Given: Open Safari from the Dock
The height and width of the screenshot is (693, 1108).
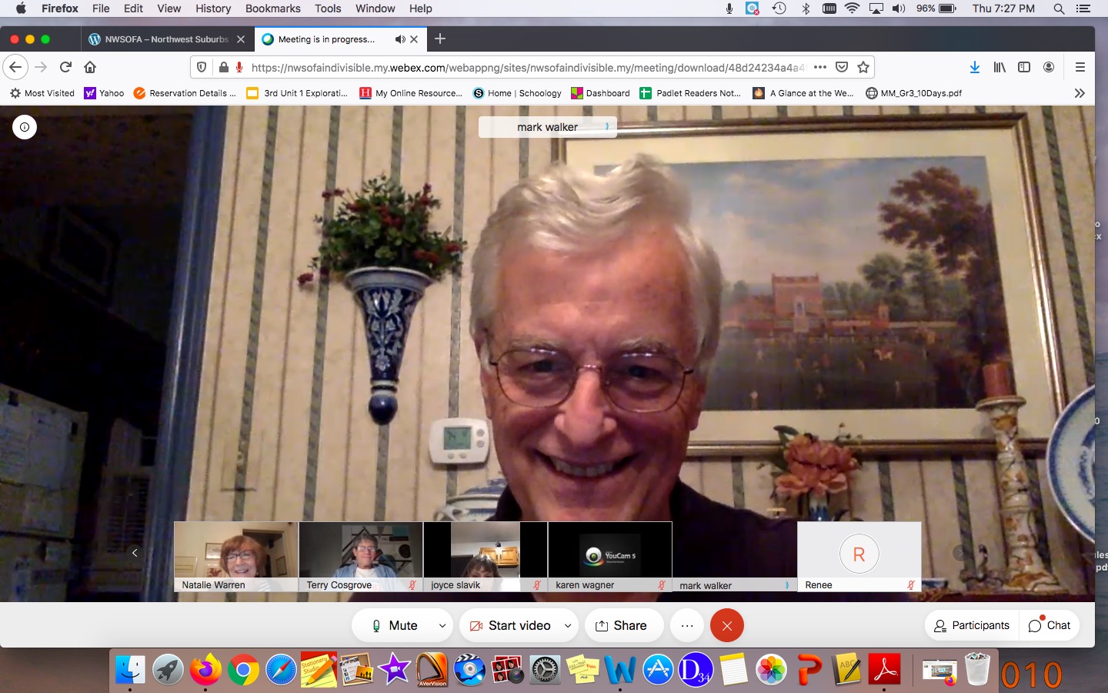Looking at the screenshot, I should (x=281, y=669).
